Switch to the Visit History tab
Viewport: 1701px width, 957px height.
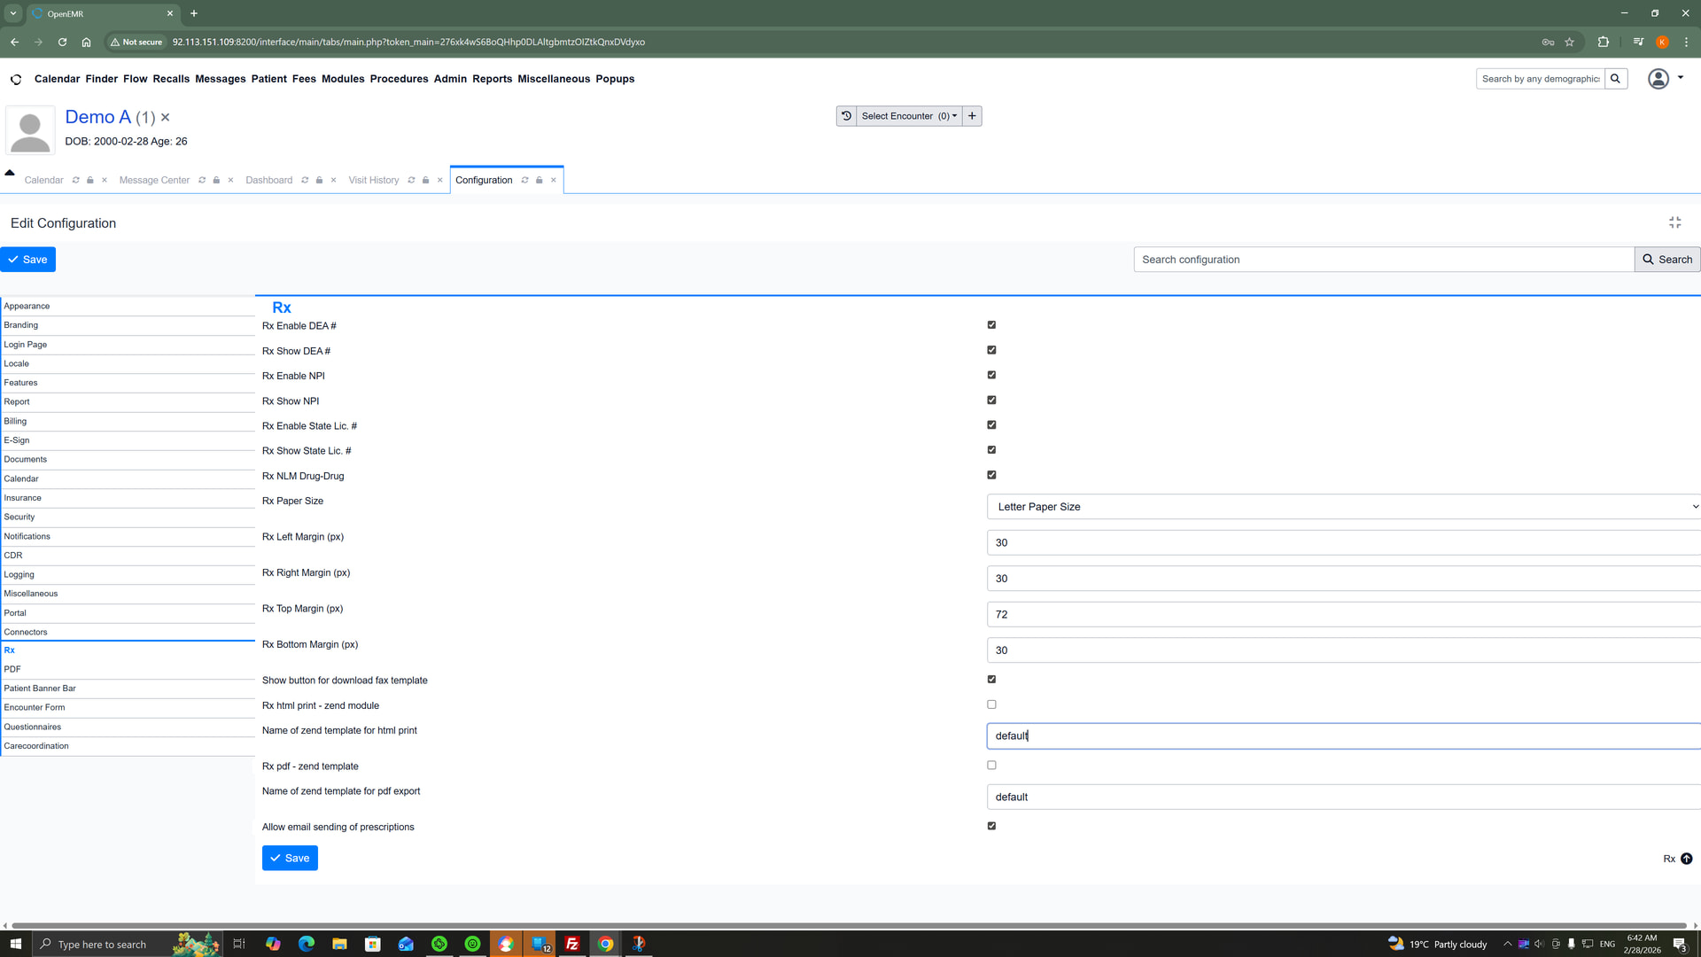(x=373, y=180)
